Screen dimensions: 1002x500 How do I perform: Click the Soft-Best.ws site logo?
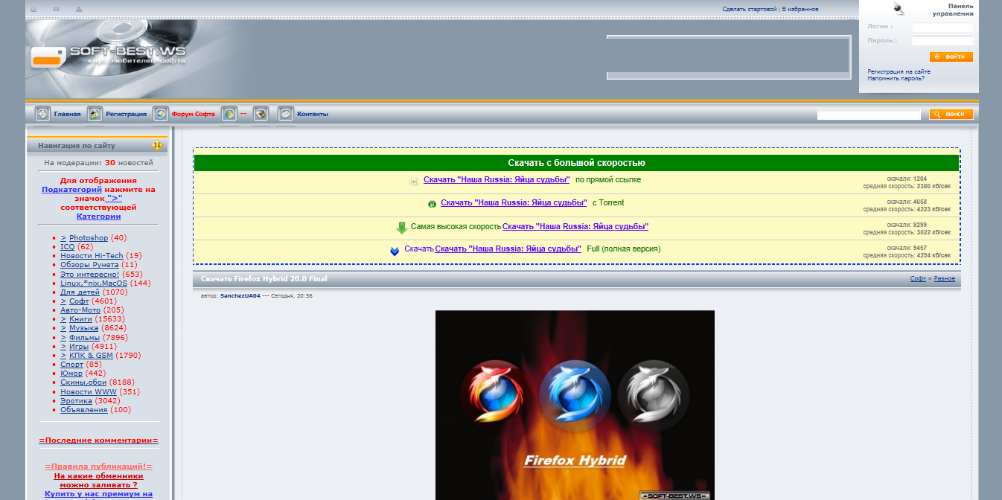pyautogui.click(x=109, y=56)
